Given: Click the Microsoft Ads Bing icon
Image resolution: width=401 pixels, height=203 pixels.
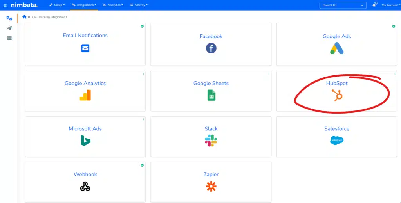Looking at the screenshot, I should [85, 141].
